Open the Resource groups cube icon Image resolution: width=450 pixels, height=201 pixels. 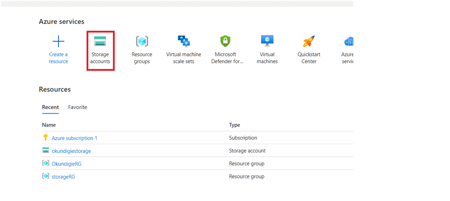[142, 41]
